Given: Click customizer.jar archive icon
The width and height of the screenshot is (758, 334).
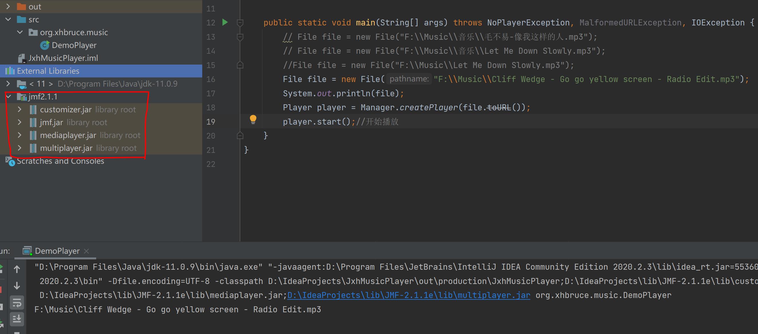Looking at the screenshot, I should 33,109.
